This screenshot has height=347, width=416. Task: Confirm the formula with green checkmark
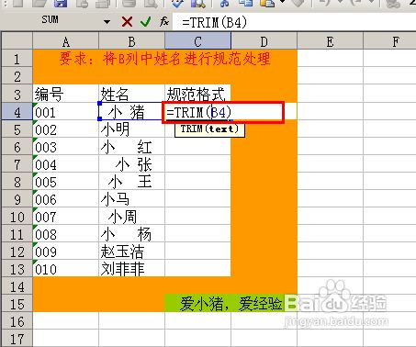pyautogui.click(x=145, y=22)
